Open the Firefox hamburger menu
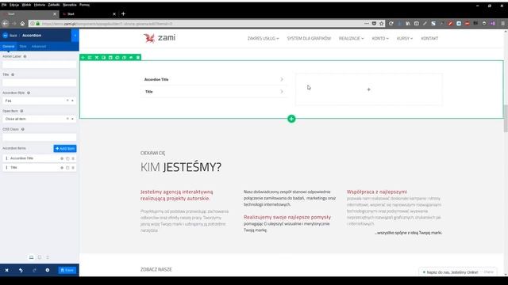The height and width of the screenshot is (285, 508). click(502, 24)
